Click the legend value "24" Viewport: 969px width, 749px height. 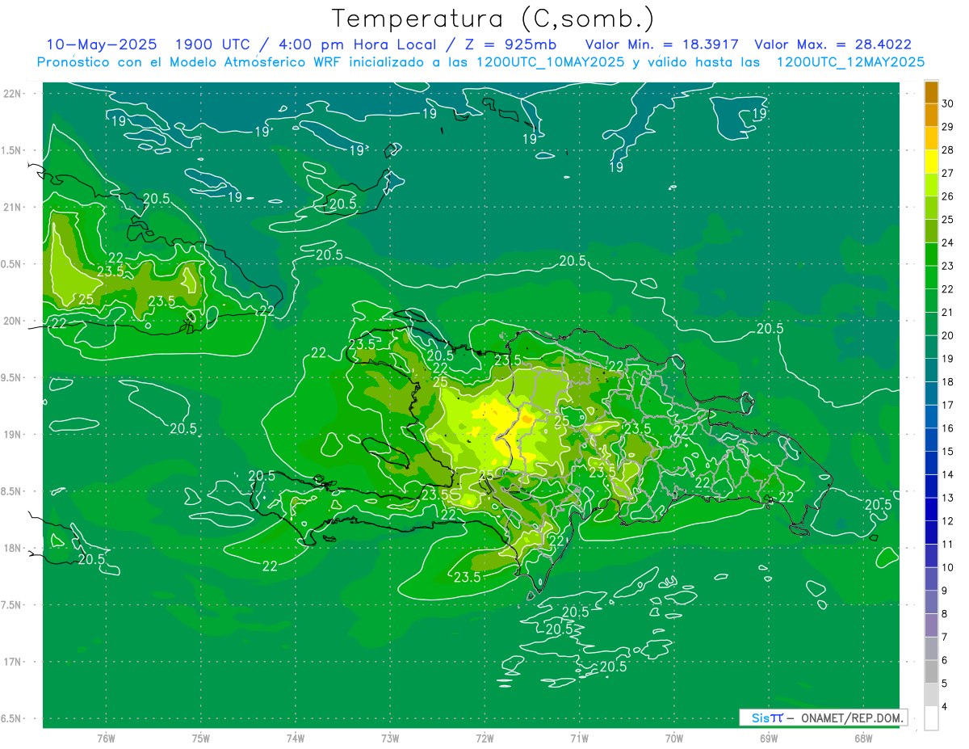click(948, 242)
